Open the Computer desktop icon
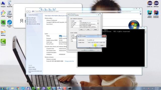This screenshot has height=90, width=161. click(3, 4)
